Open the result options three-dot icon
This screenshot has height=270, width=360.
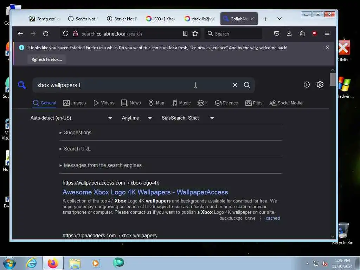click(x=261, y=218)
